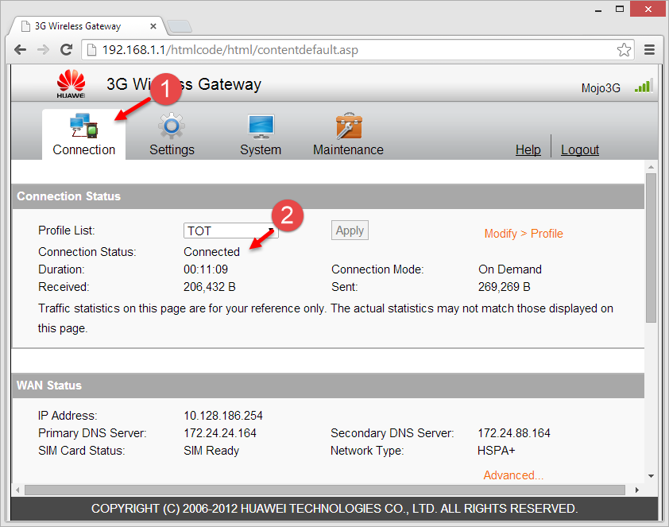Switch to the Maintenance menu label
Viewport: 669px width, 527px height.
(348, 149)
